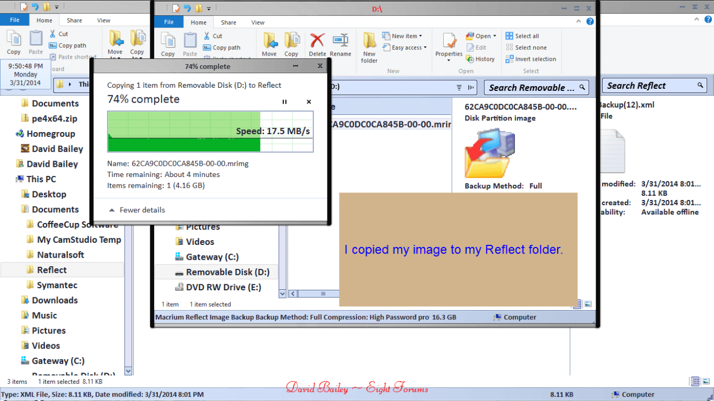Click the copy speed progress graph
Image resolution: width=714 pixels, height=401 pixels.
[x=210, y=132]
